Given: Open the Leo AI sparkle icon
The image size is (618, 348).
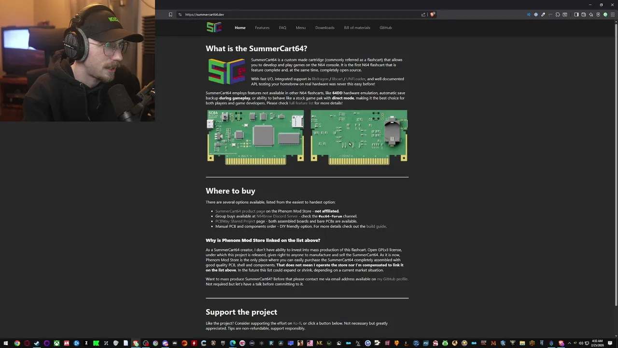Looking at the screenshot, I should (x=591, y=14).
